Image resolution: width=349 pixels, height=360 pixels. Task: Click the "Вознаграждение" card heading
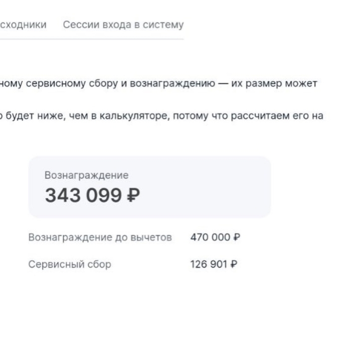pos(87,175)
